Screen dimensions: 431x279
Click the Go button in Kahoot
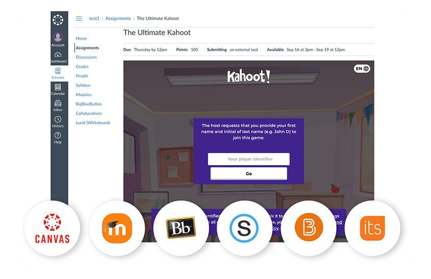[x=249, y=173]
